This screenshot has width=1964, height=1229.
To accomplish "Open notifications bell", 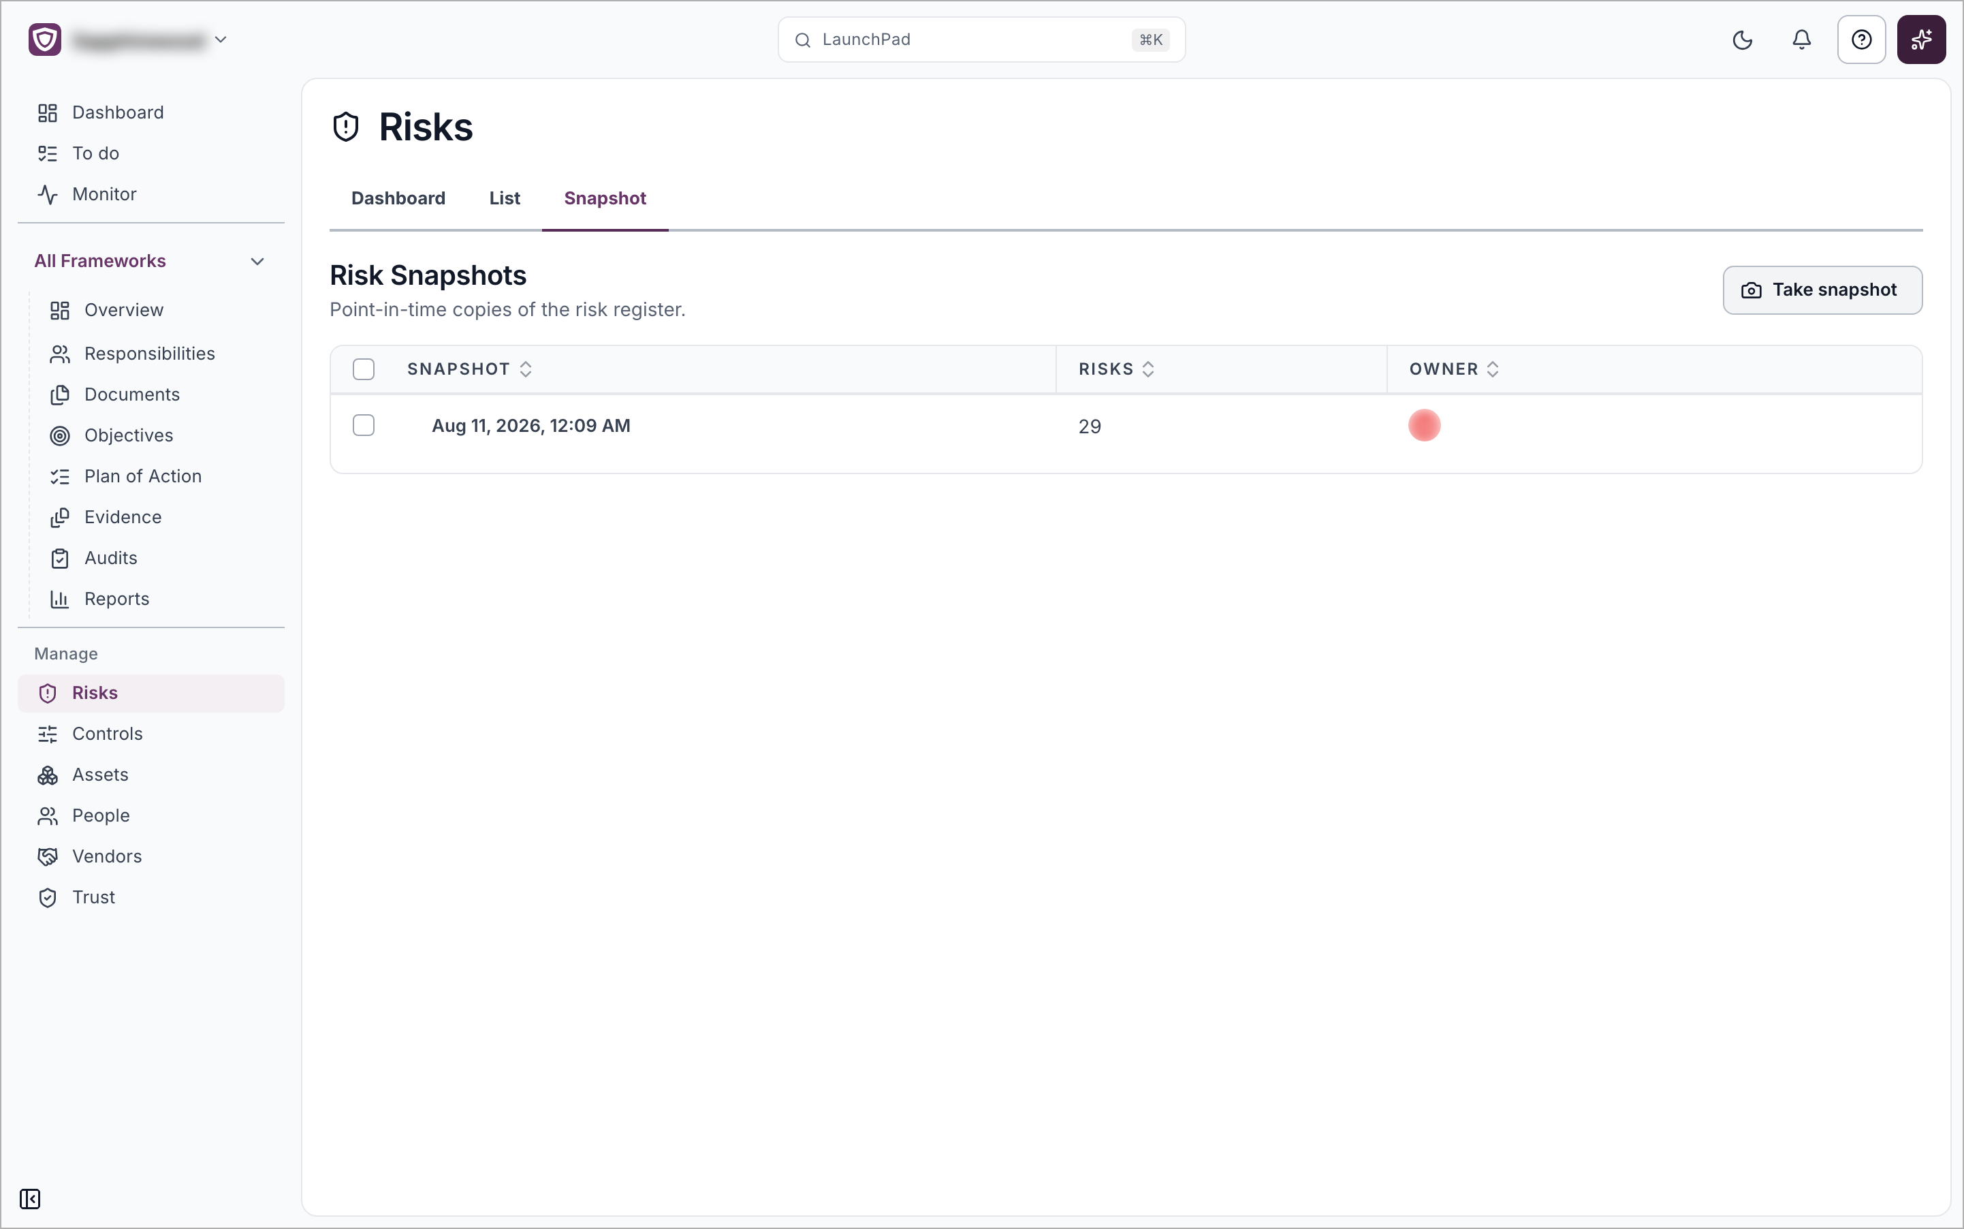I will click(x=1801, y=40).
